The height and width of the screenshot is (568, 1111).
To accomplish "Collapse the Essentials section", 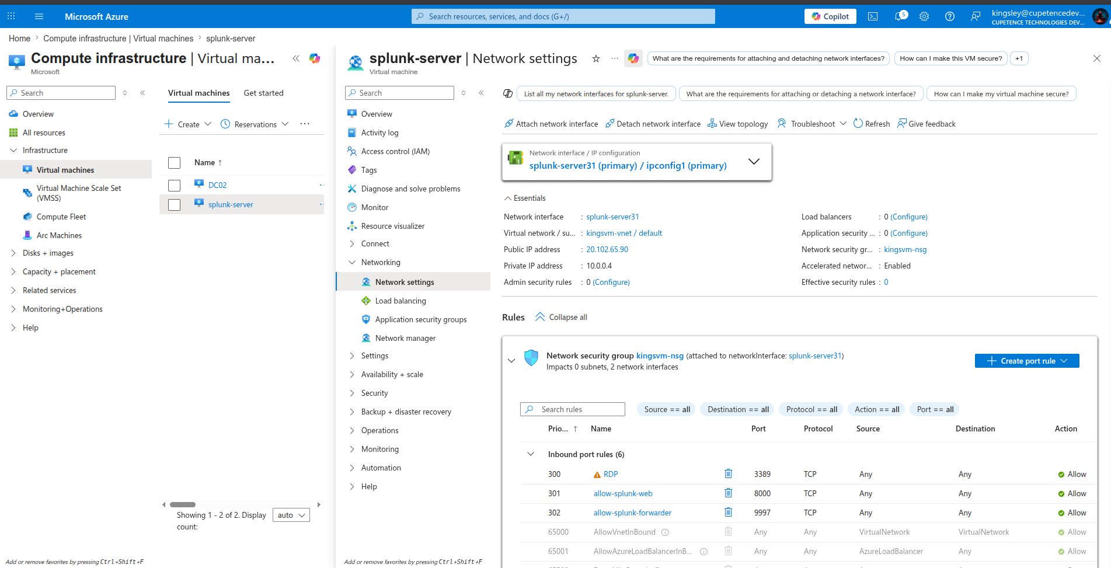I will [x=524, y=198].
